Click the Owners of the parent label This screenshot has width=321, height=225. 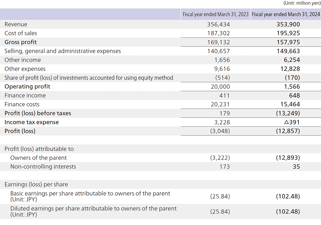39,158
